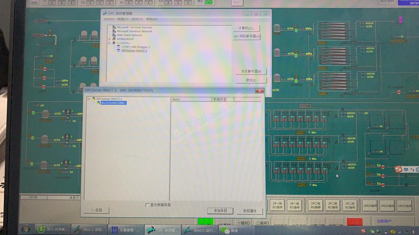Select Microsoft Terminal Services network icon
419x235 pixels.
114,27
